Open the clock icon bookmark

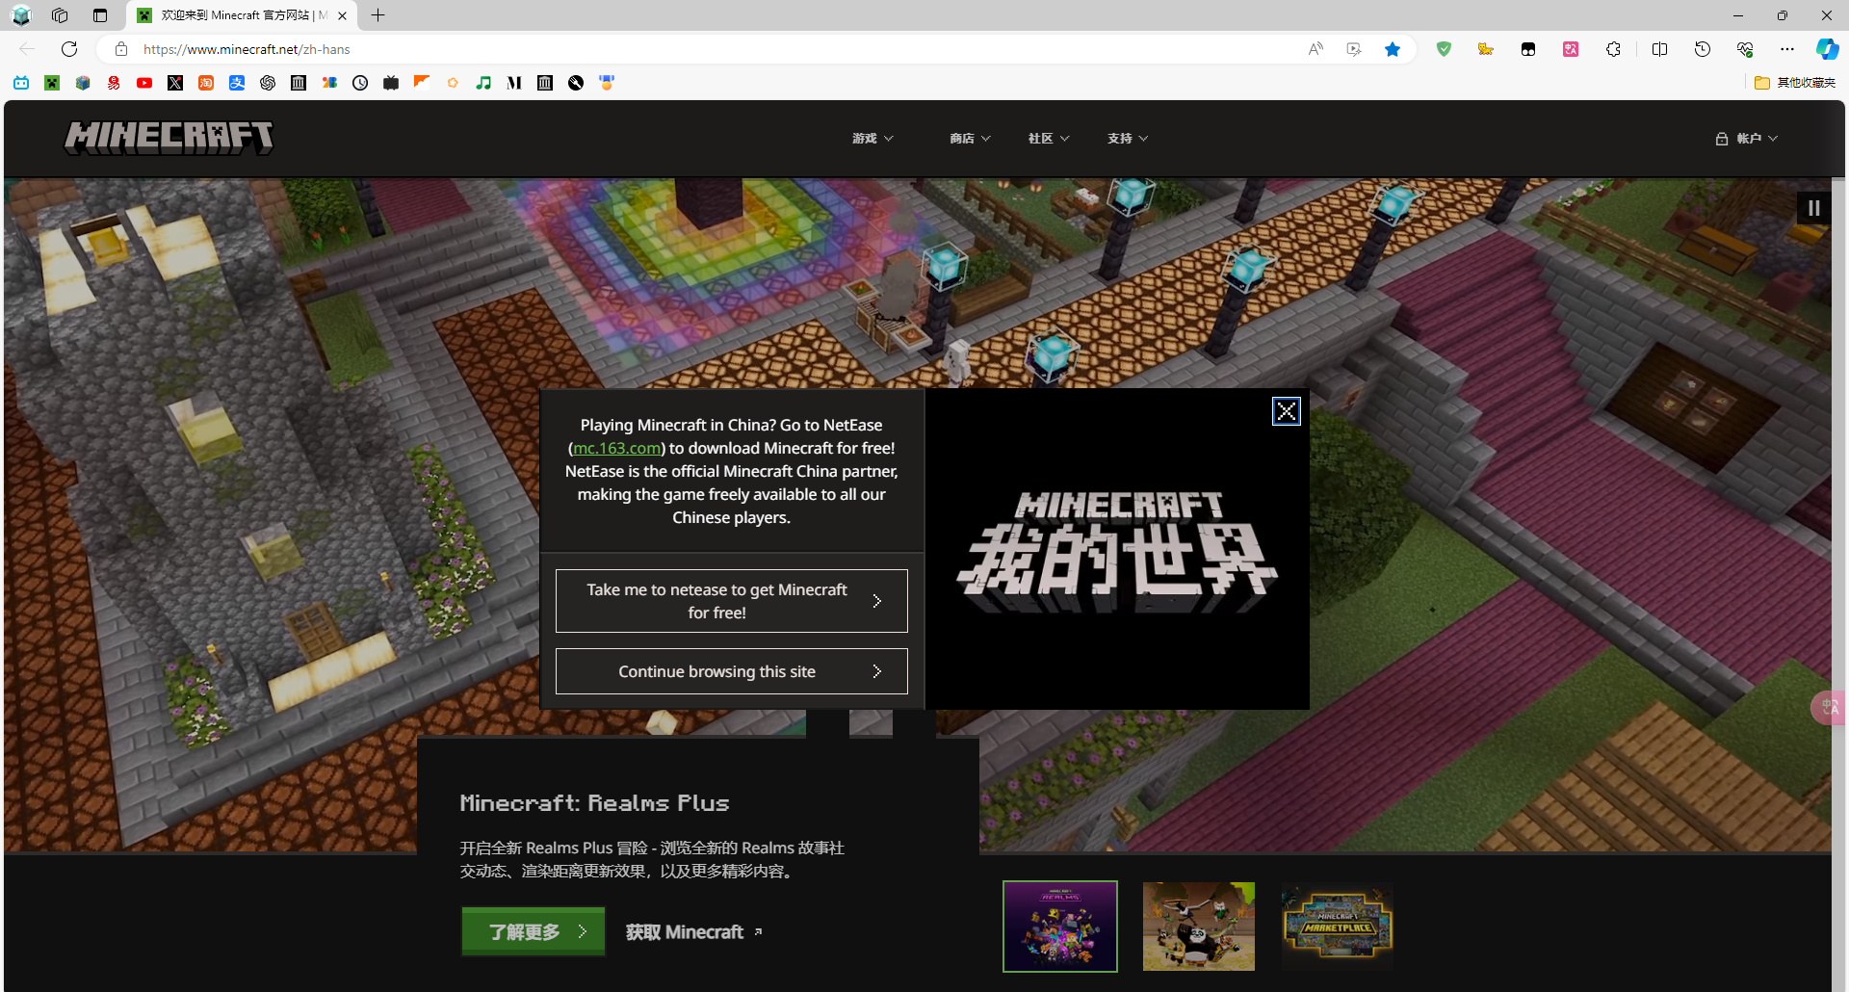(x=360, y=83)
